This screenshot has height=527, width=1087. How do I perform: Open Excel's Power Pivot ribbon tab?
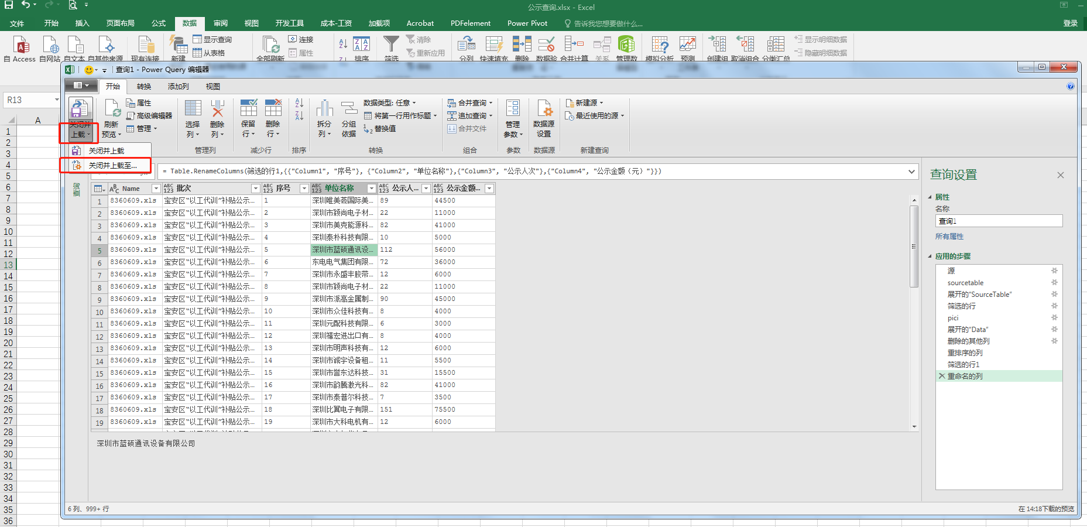click(x=527, y=23)
